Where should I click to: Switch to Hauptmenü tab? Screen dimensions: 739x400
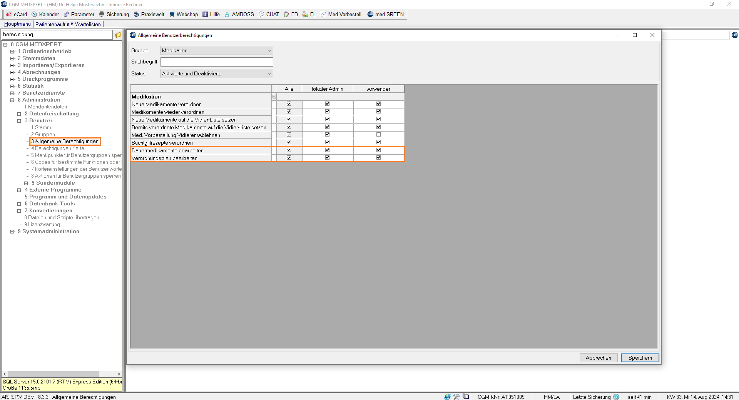[17, 24]
